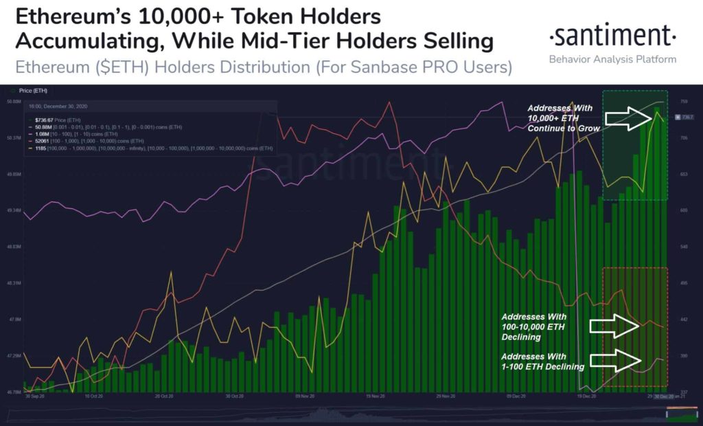Click the 30 Dec 20 highlighted date label
703x426 pixels.
click(662, 396)
